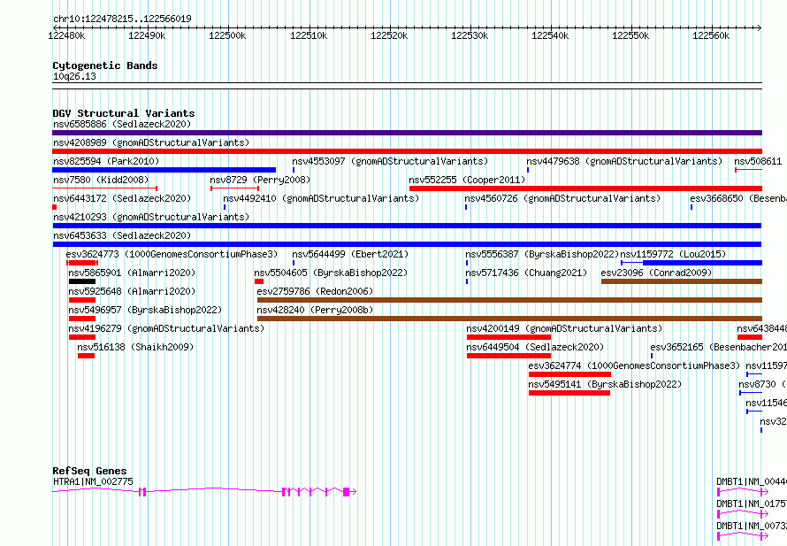
Task: Select nsv5504605 (ByrskaBishop2022) label
Action: pyautogui.click(x=331, y=273)
